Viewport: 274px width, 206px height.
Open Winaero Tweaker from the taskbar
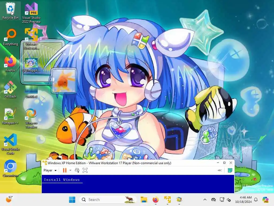pyautogui.click(x=179, y=200)
